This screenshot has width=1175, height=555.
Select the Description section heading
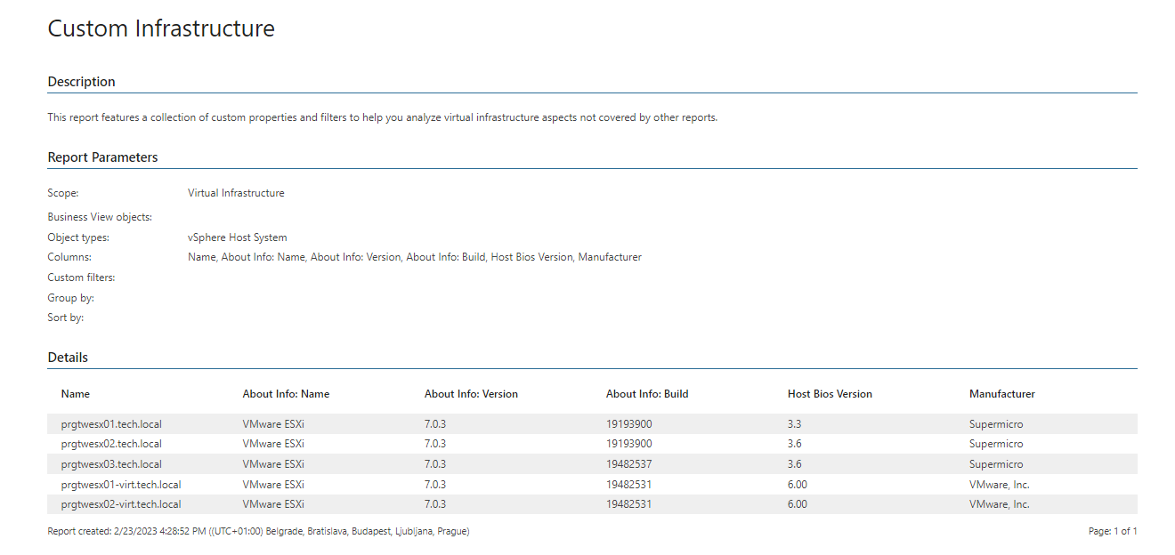pyautogui.click(x=82, y=82)
